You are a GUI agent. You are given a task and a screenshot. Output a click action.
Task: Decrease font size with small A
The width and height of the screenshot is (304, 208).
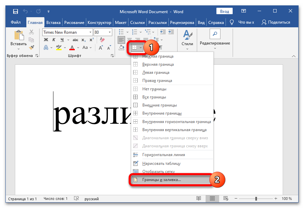click(109, 48)
